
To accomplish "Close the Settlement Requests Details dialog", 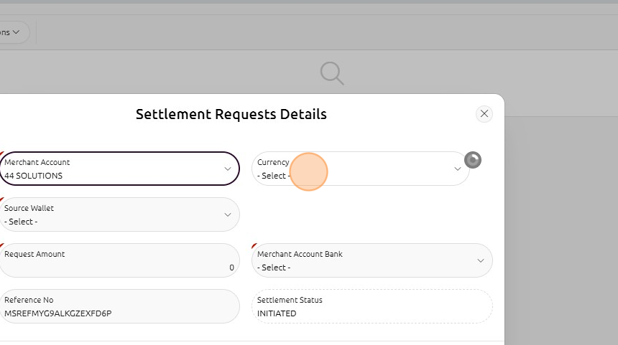I will tap(484, 113).
